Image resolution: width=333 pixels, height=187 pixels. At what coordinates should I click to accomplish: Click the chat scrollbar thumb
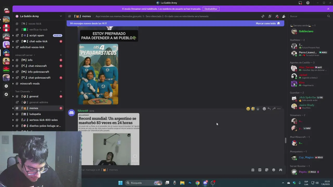[285, 140]
